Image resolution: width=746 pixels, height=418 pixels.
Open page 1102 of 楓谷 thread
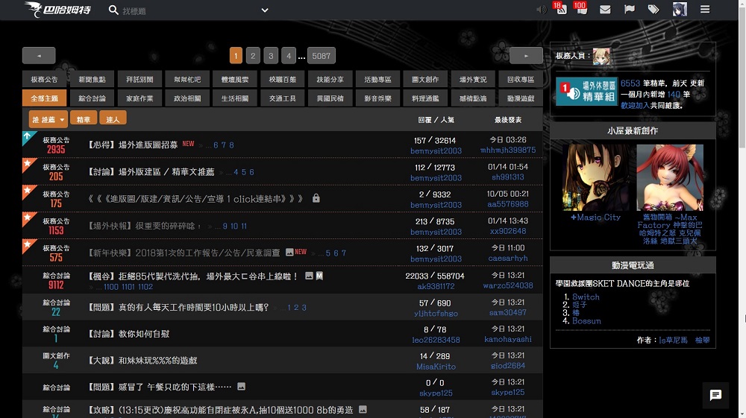(x=145, y=287)
